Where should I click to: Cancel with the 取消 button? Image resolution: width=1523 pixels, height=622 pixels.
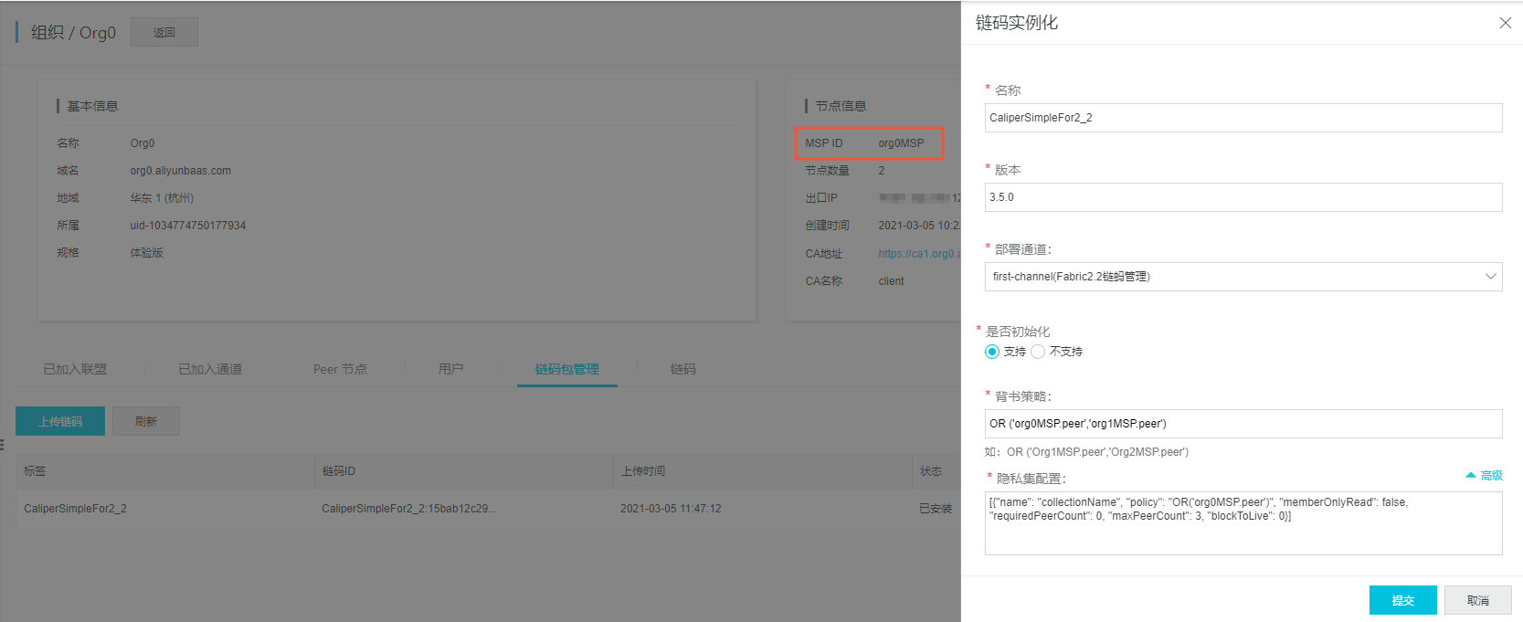point(1477,600)
